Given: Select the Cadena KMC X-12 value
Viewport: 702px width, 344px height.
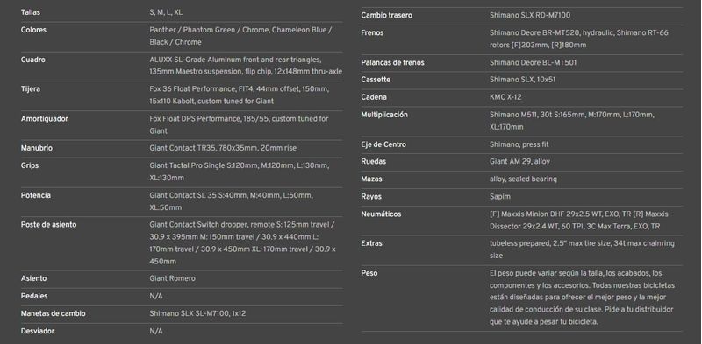Looking at the screenshot, I should coord(505,97).
